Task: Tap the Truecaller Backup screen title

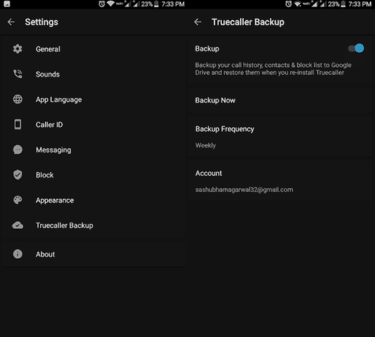Action: [248, 22]
